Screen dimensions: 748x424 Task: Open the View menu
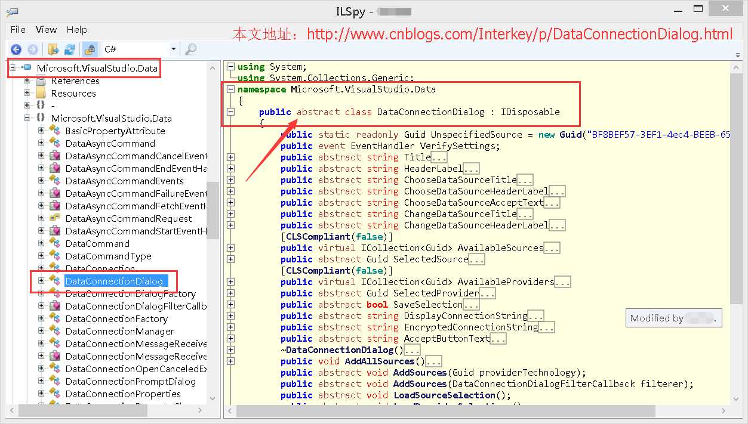[46, 29]
